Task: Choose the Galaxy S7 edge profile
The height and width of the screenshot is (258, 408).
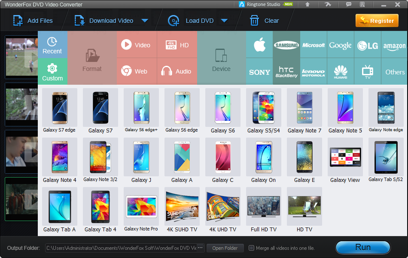Action: coord(60,111)
